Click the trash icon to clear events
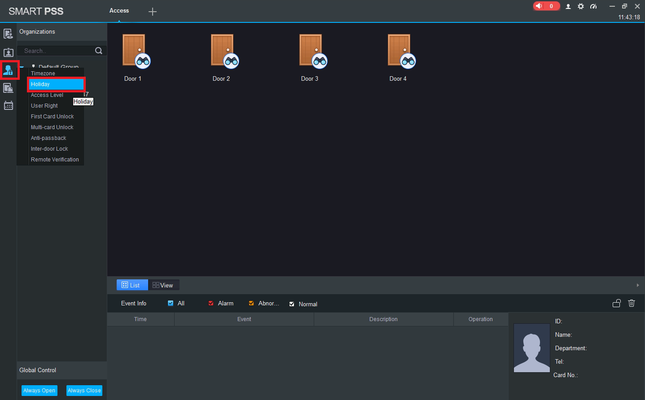Image resolution: width=645 pixels, height=400 pixels. click(x=632, y=304)
